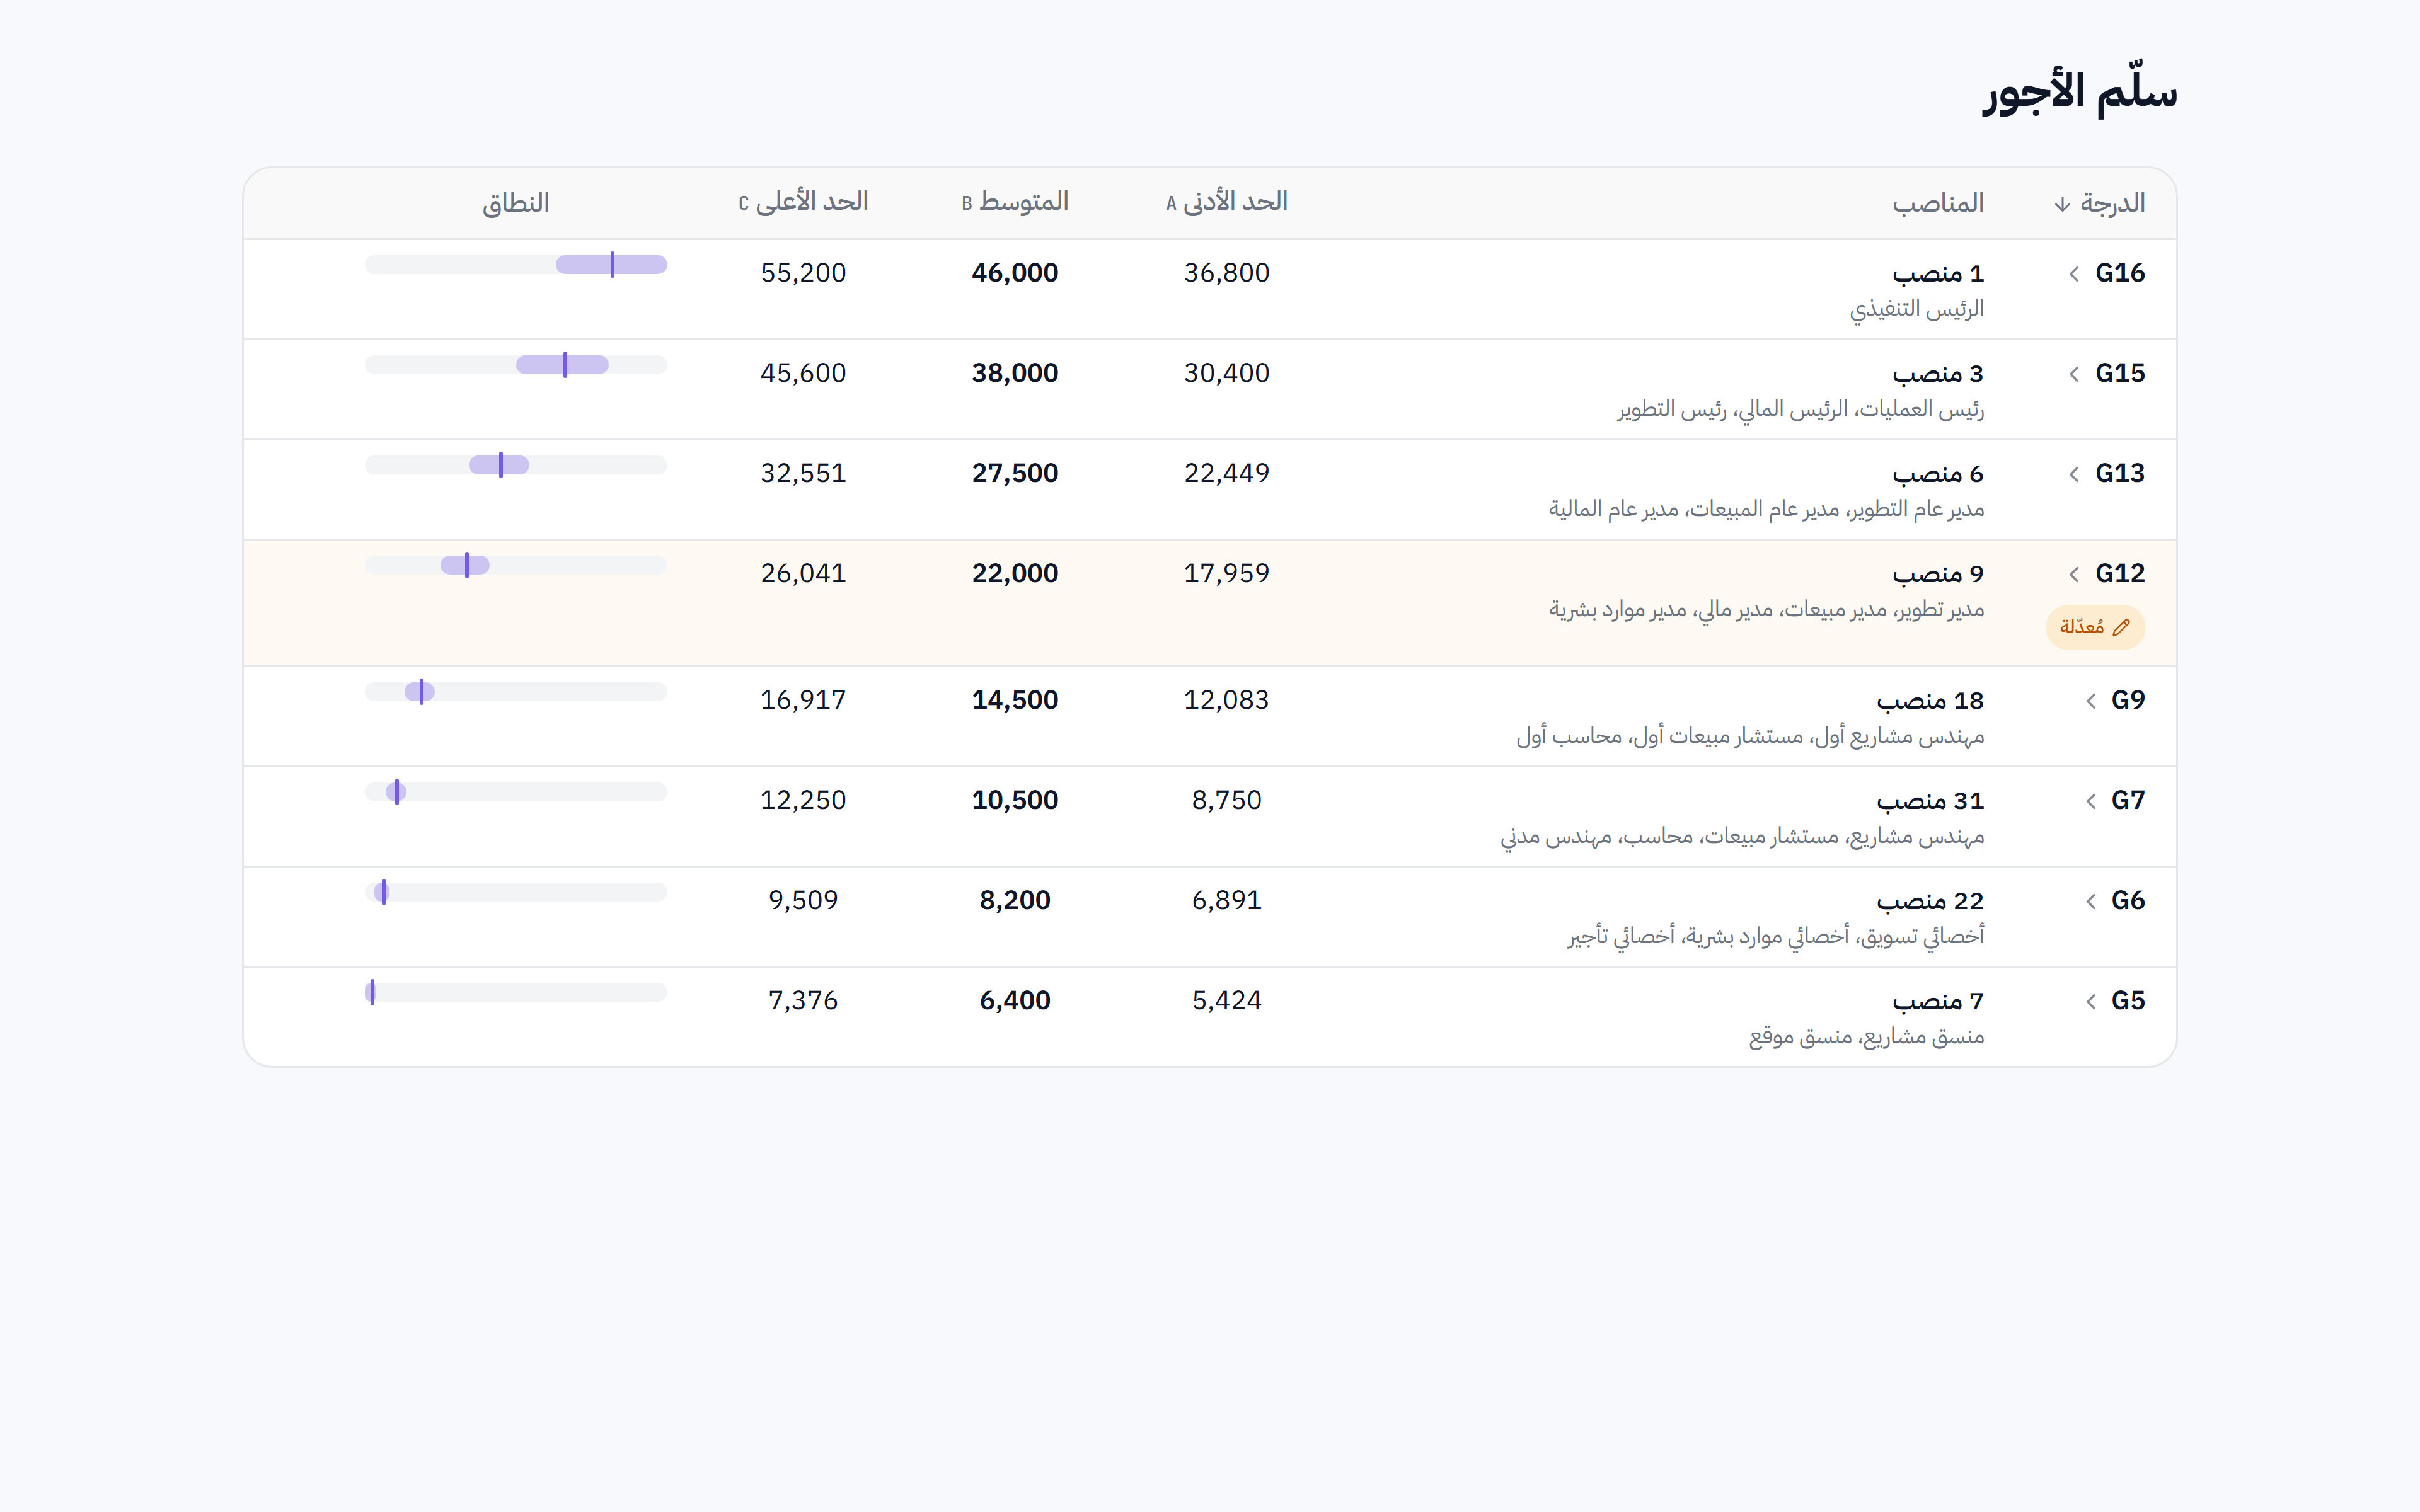2420x1512 pixels.
Task: Open the 18 منصب positions entry for G9
Action: click(1930, 700)
